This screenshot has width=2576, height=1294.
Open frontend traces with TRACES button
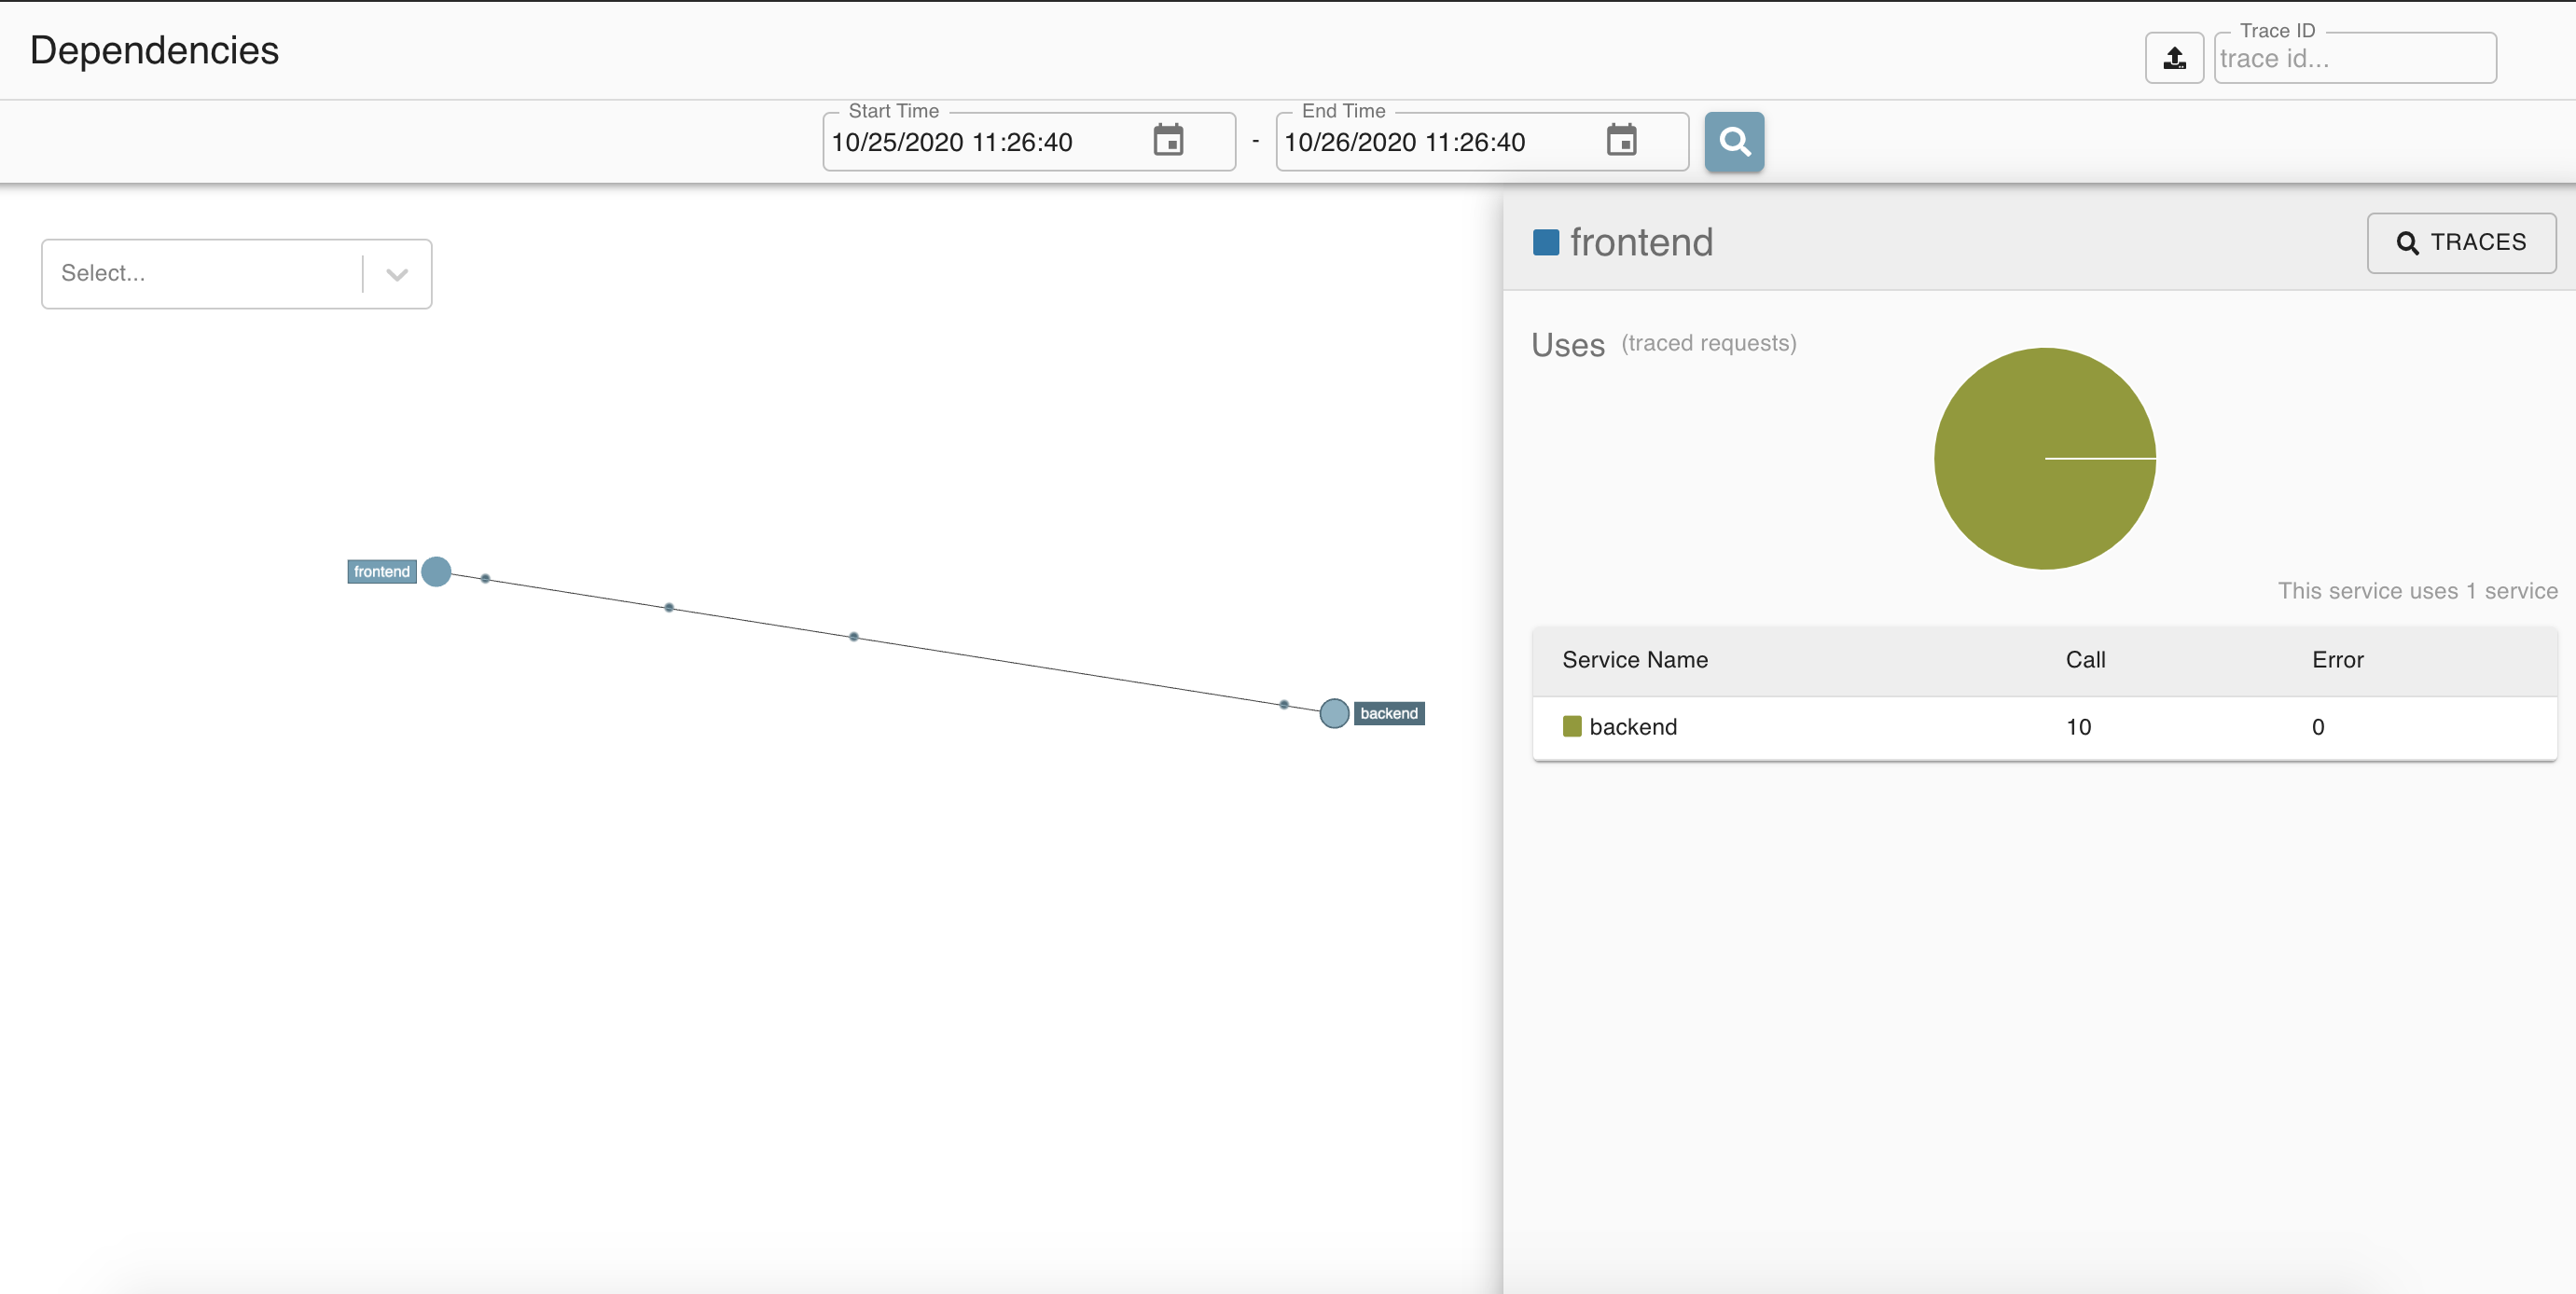pyautogui.click(x=2460, y=242)
